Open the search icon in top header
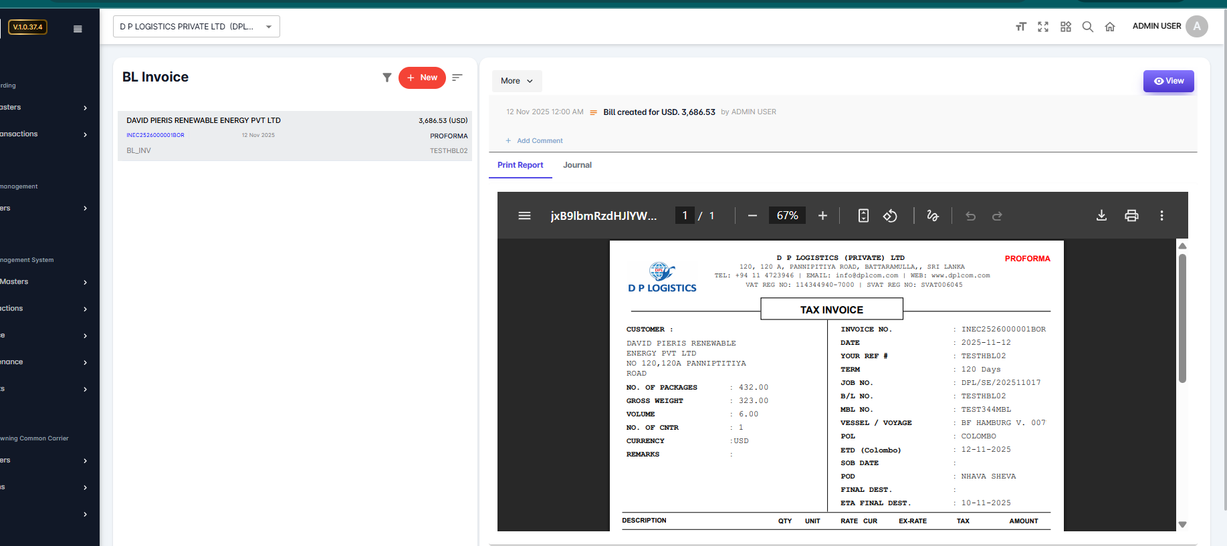The image size is (1227, 546). pos(1087,27)
